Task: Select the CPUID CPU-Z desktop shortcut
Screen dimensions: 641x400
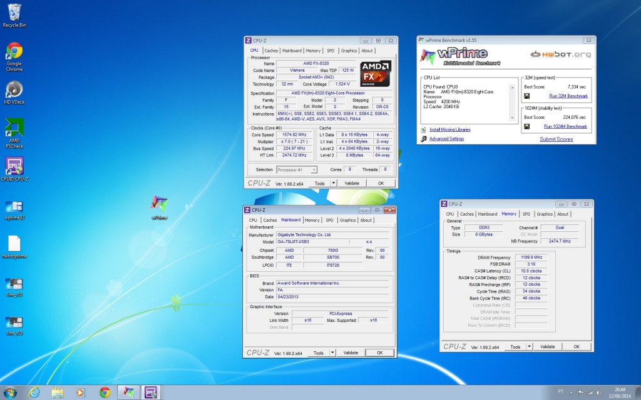Action: 14,166
